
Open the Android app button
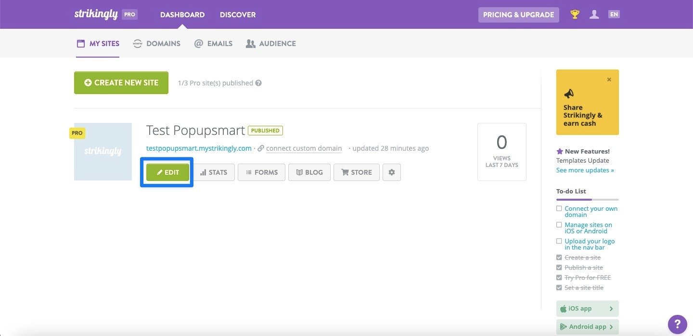[588, 327]
